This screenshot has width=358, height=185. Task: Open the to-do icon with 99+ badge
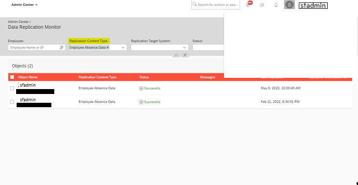[x=248, y=4]
